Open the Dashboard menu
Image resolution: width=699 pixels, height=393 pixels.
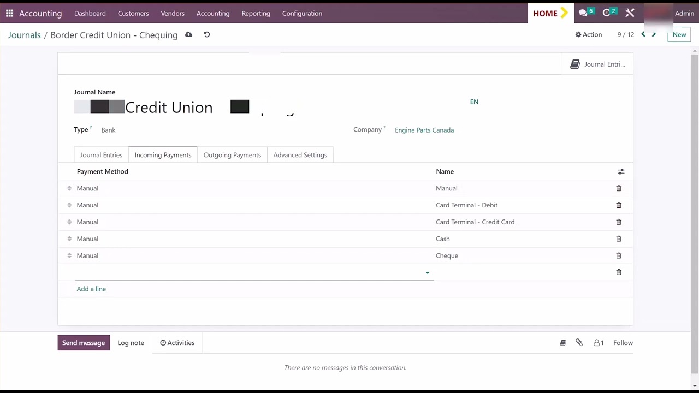click(x=90, y=13)
